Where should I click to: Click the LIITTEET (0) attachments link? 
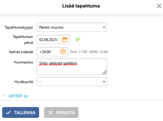tap(18, 96)
